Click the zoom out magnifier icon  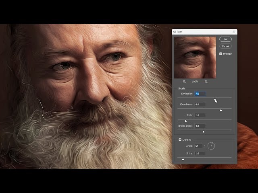point(184,82)
